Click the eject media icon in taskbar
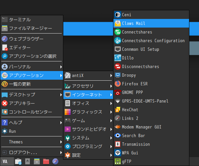Image resolution: width=199 pixels, height=166 pixels. pos(28,162)
